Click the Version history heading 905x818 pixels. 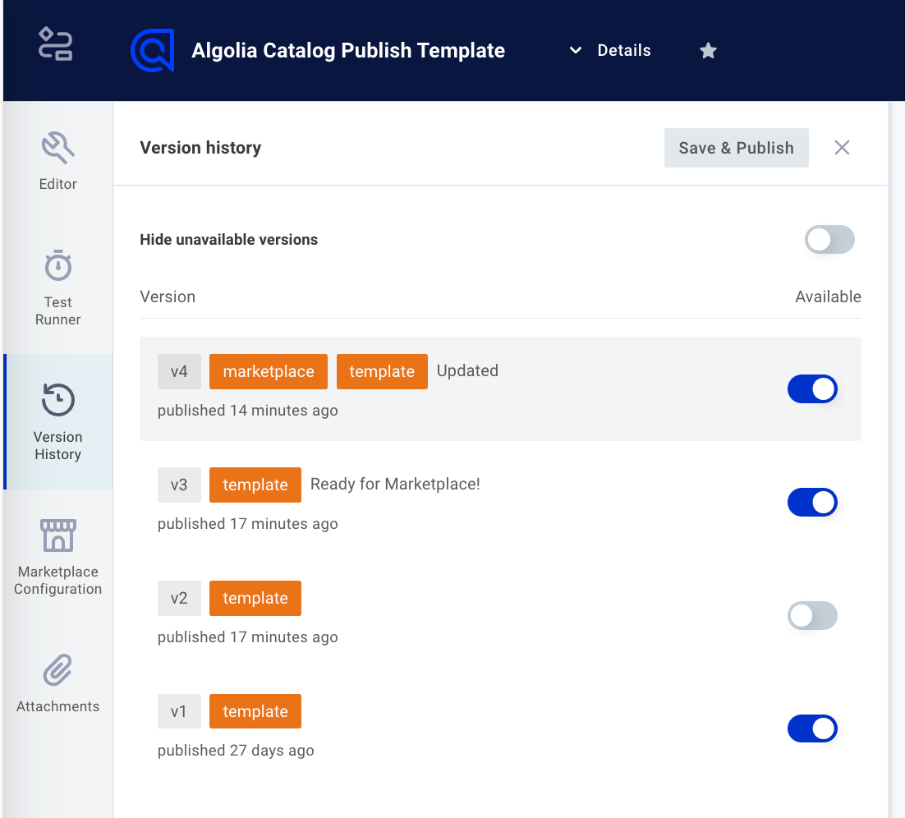[200, 148]
